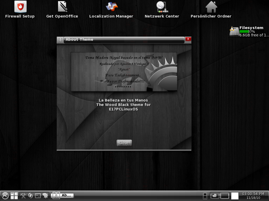Switch to the second empty desktop pager
Screen dimensions: 269x201
tap(225, 196)
